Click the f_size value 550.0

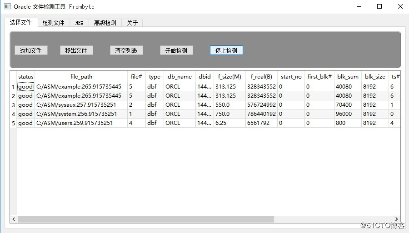point(223,105)
